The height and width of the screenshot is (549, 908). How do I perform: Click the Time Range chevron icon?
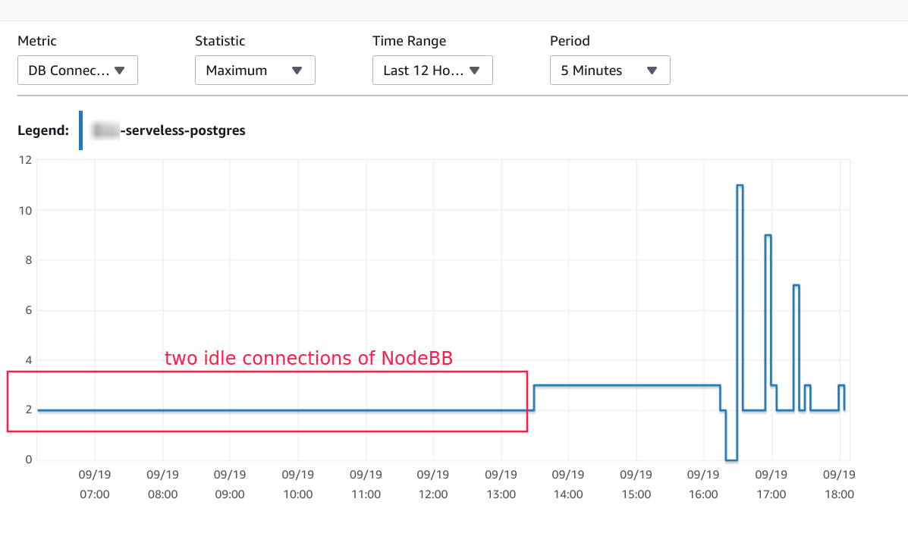476,70
